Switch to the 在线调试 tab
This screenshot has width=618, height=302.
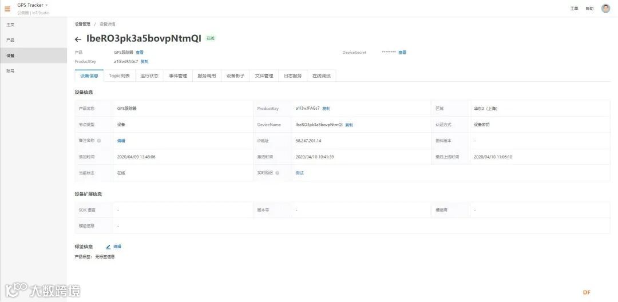click(321, 76)
